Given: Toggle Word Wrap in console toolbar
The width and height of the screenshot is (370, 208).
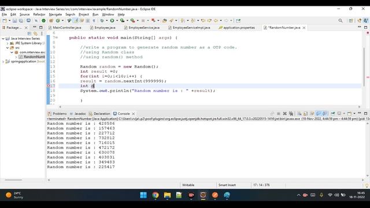Looking at the screenshot, I should pyautogui.click(x=312, y=113).
